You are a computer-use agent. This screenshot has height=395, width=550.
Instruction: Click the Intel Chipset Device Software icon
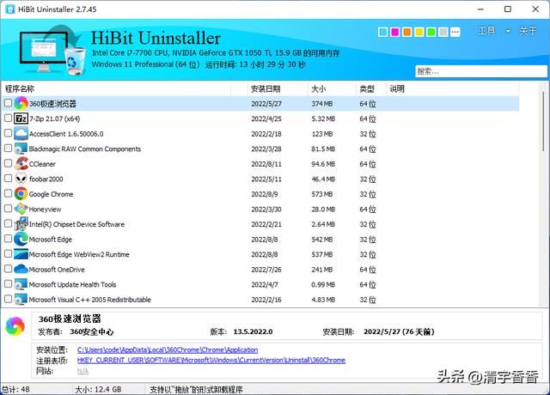click(x=21, y=224)
